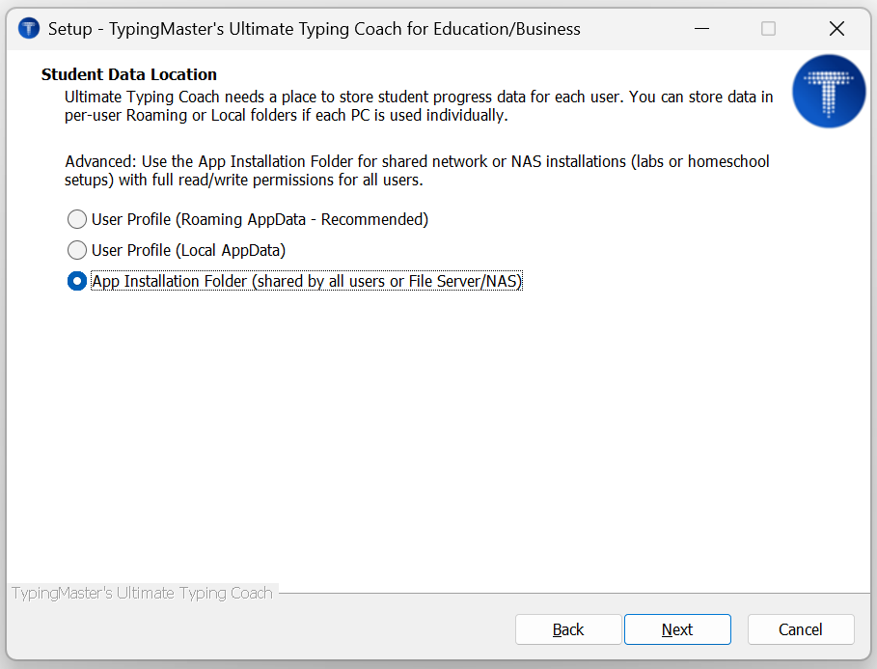Click the "App Installation Folder (shared by all users)" label
This screenshot has width=877, height=669.
tap(307, 282)
